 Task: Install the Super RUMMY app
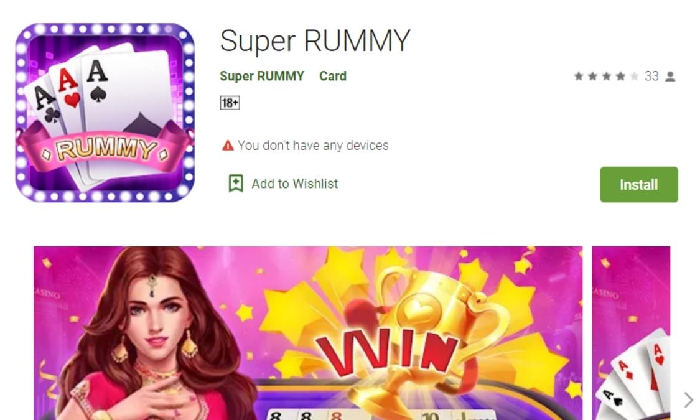tap(639, 184)
